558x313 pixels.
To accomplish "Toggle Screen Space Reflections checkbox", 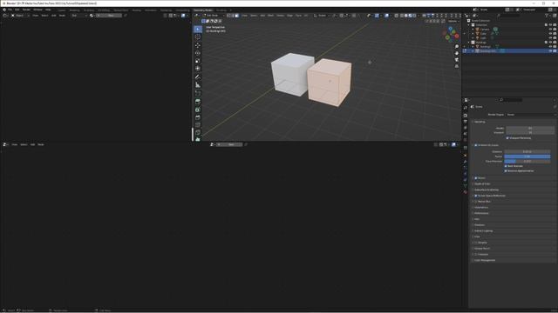I will pyautogui.click(x=476, y=196).
